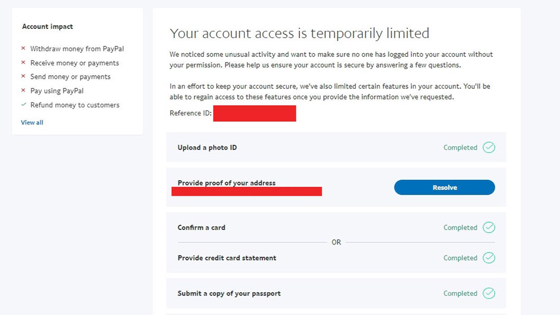Click the Account impact heading
This screenshot has height=315, width=560.
(x=47, y=26)
